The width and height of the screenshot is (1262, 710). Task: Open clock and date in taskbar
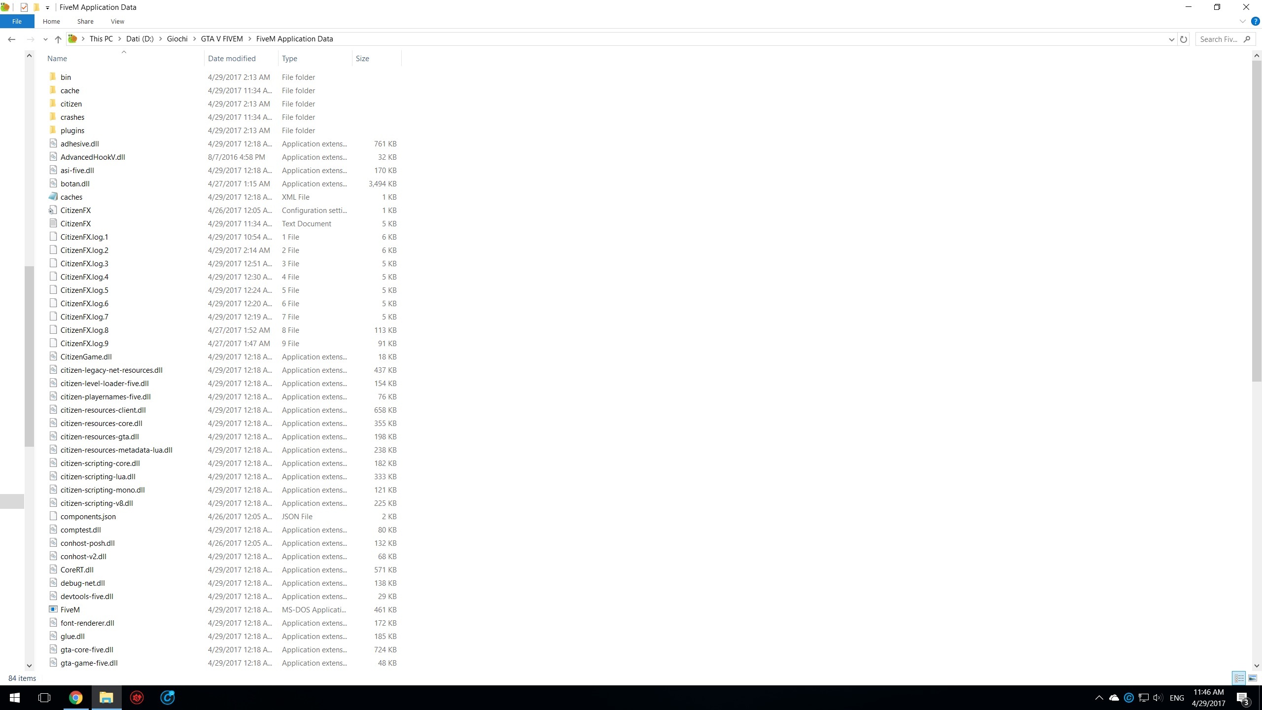(1208, 698)
